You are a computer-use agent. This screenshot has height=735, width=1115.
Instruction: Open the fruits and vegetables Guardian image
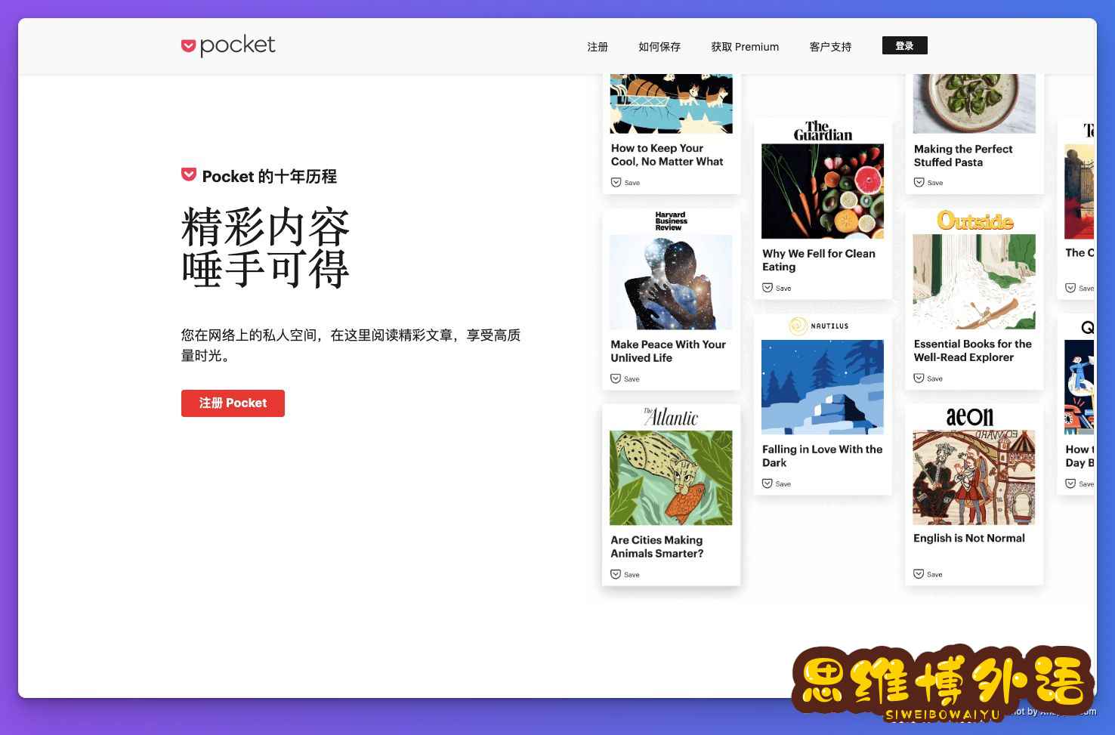(x=823, y=191)
